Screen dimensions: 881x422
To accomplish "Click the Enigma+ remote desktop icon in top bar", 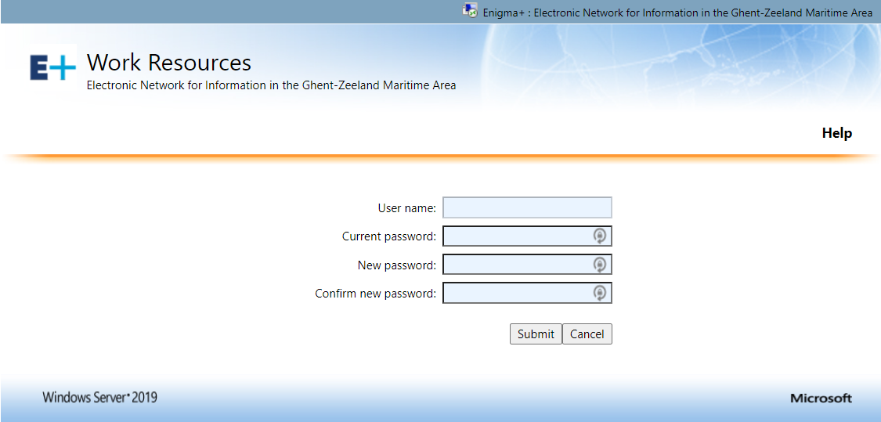I will [x=471, y=11].
